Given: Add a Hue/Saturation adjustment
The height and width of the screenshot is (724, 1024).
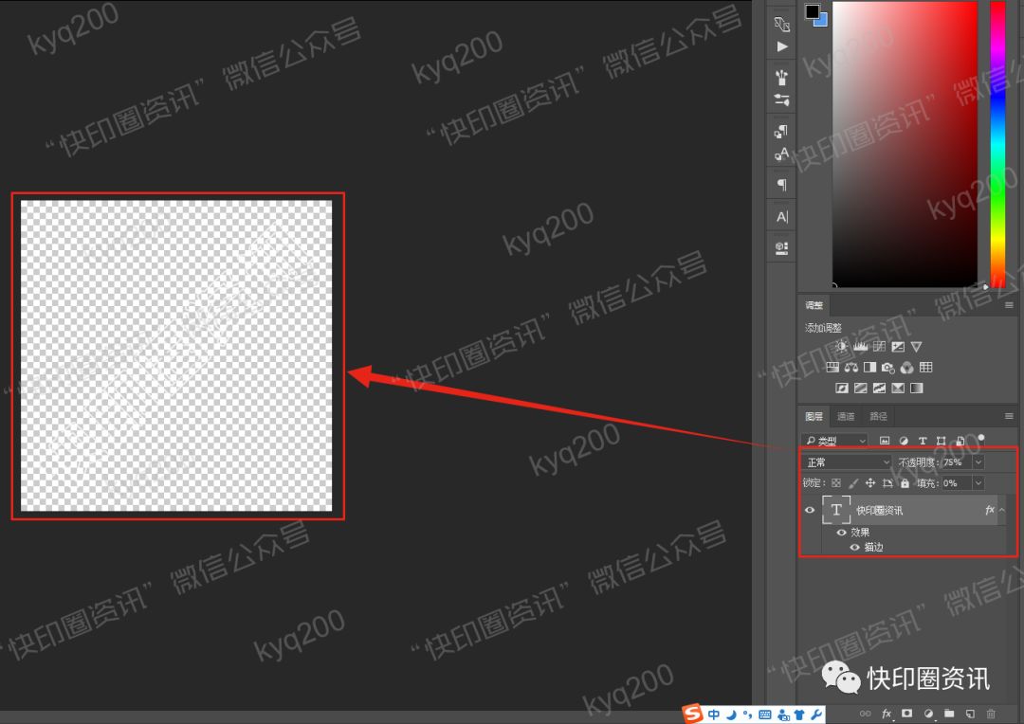Looking at the screenshot, I should point(832,368).
